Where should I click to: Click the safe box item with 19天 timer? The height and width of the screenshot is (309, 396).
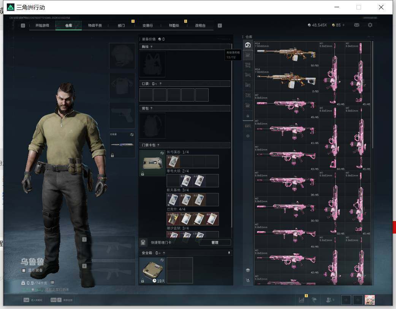point(152,270)
